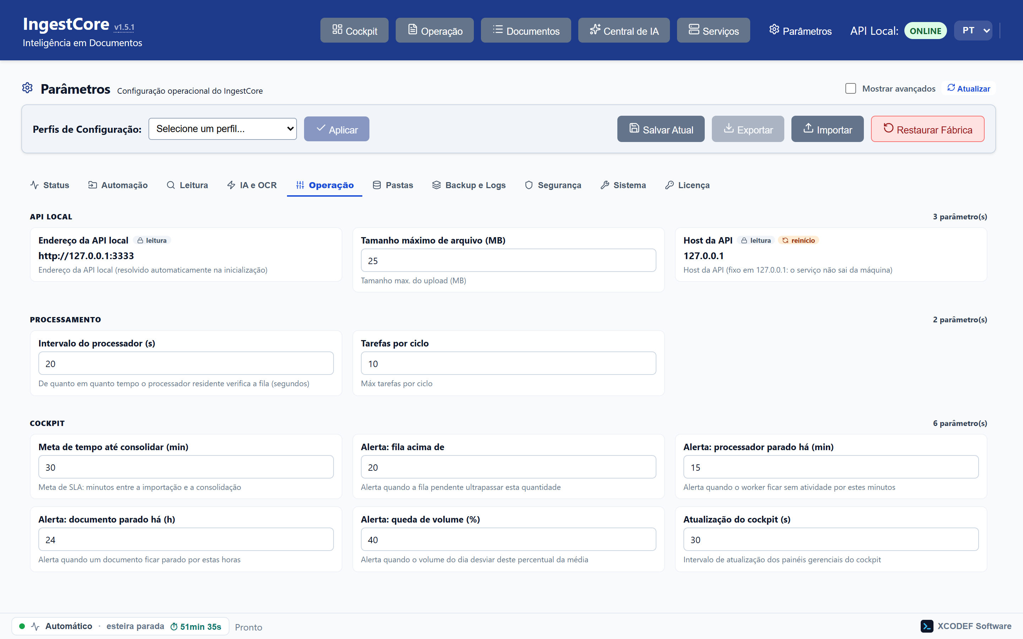The image size is (1023, 639).
Task: Switch to the Status tab
Action: [50, 185]
